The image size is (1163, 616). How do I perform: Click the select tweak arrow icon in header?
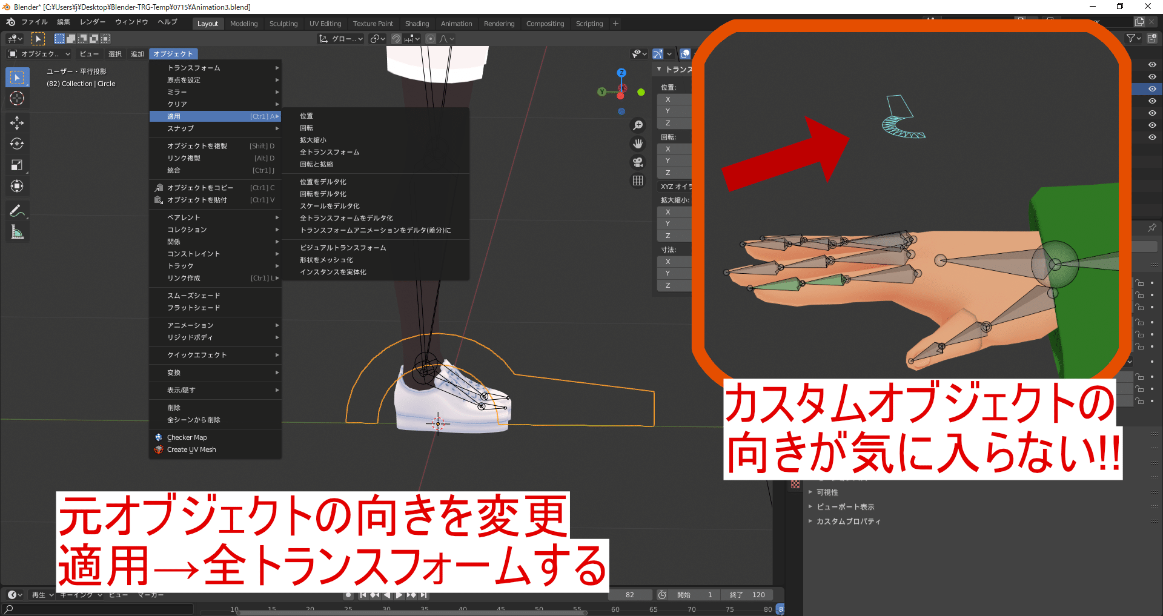click(38, 39)
